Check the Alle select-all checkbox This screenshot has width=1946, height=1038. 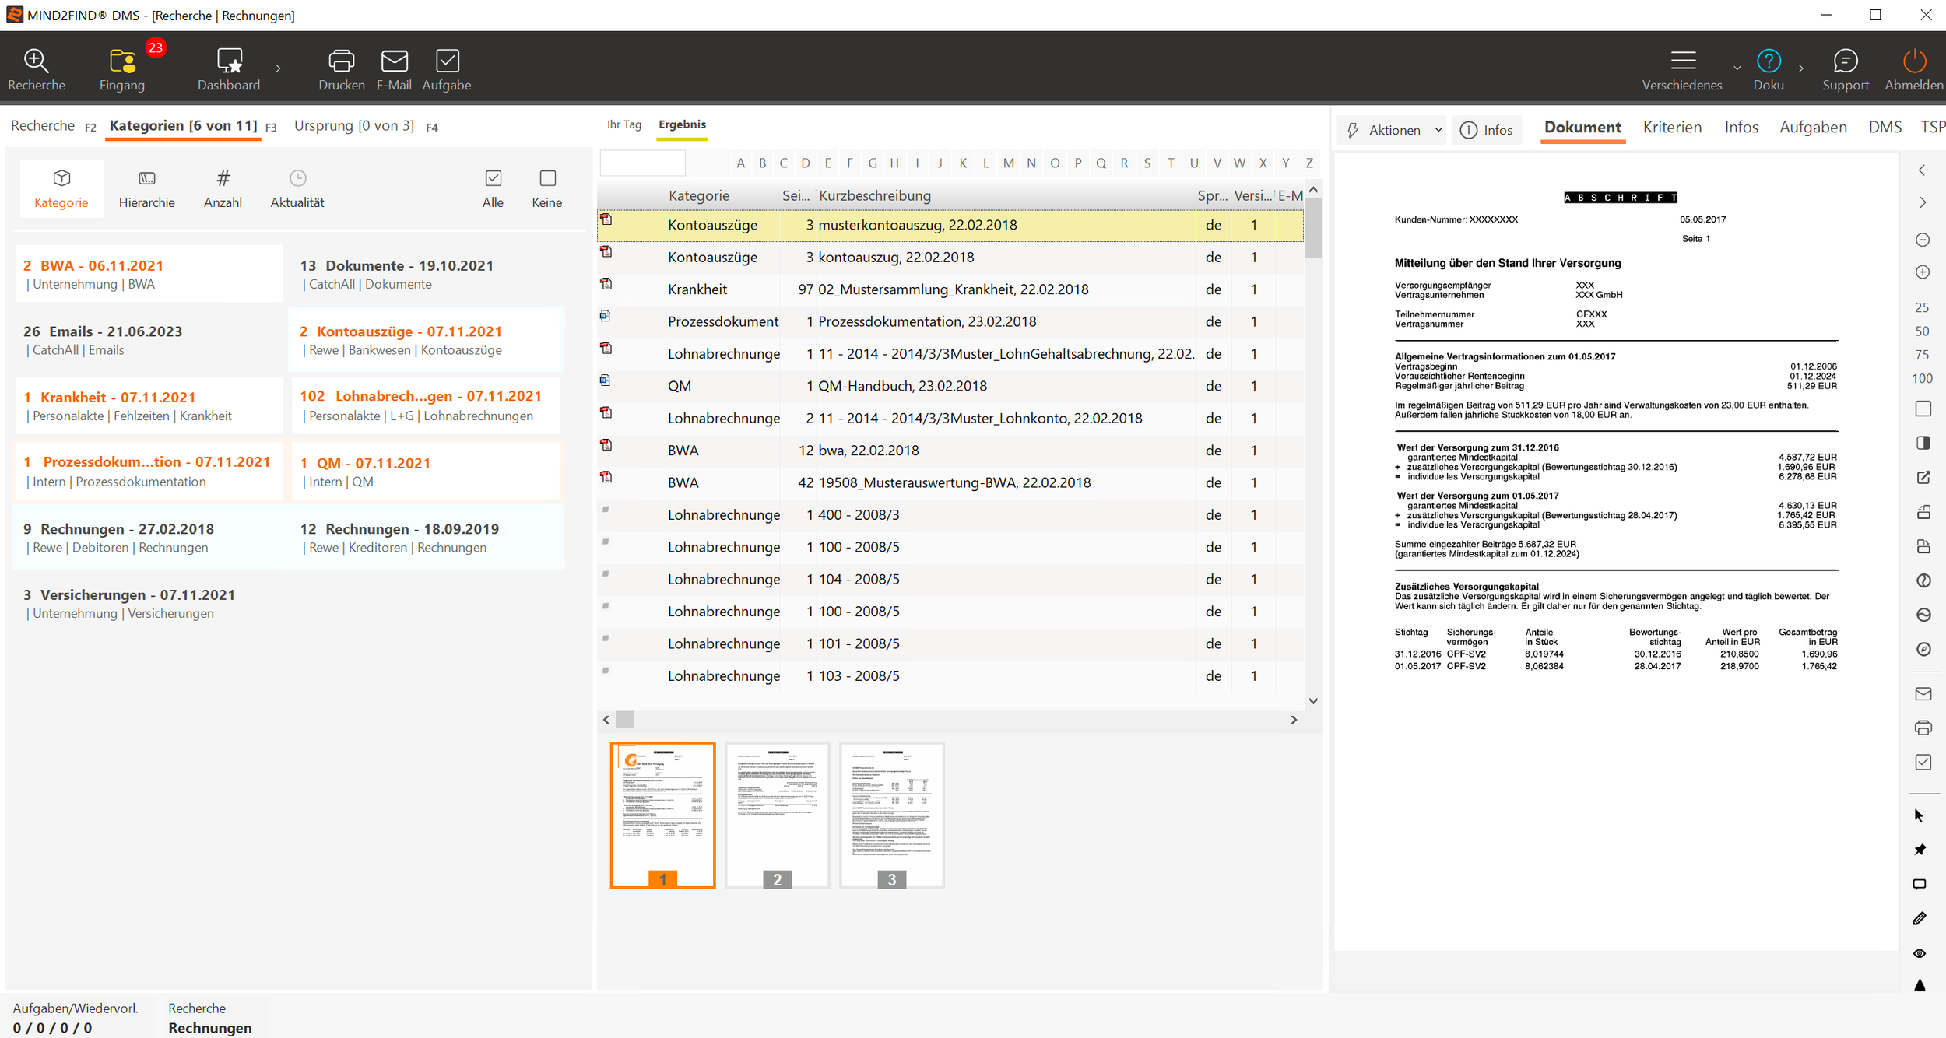[493, 178]
